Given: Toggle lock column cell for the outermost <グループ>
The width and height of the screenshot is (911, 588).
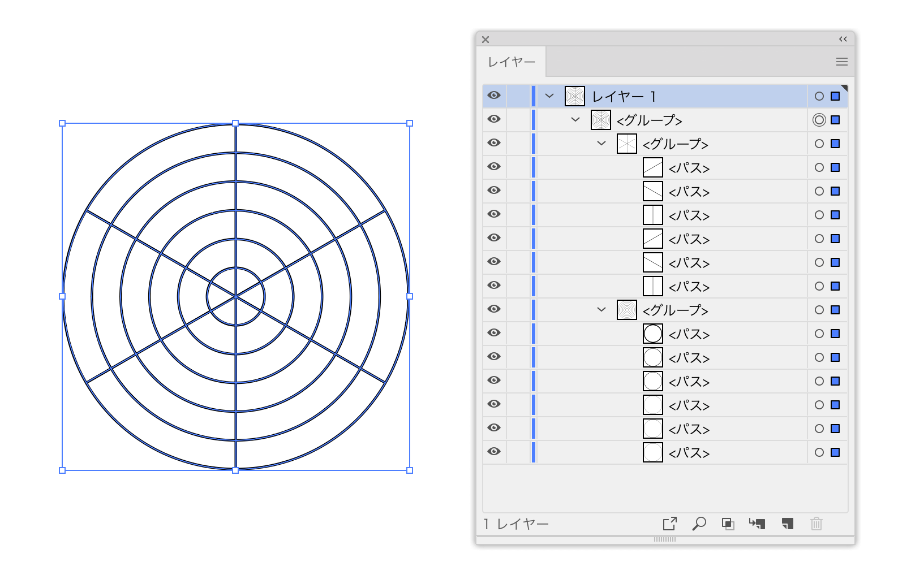Looking at the screenshot, I should [518, 120].
